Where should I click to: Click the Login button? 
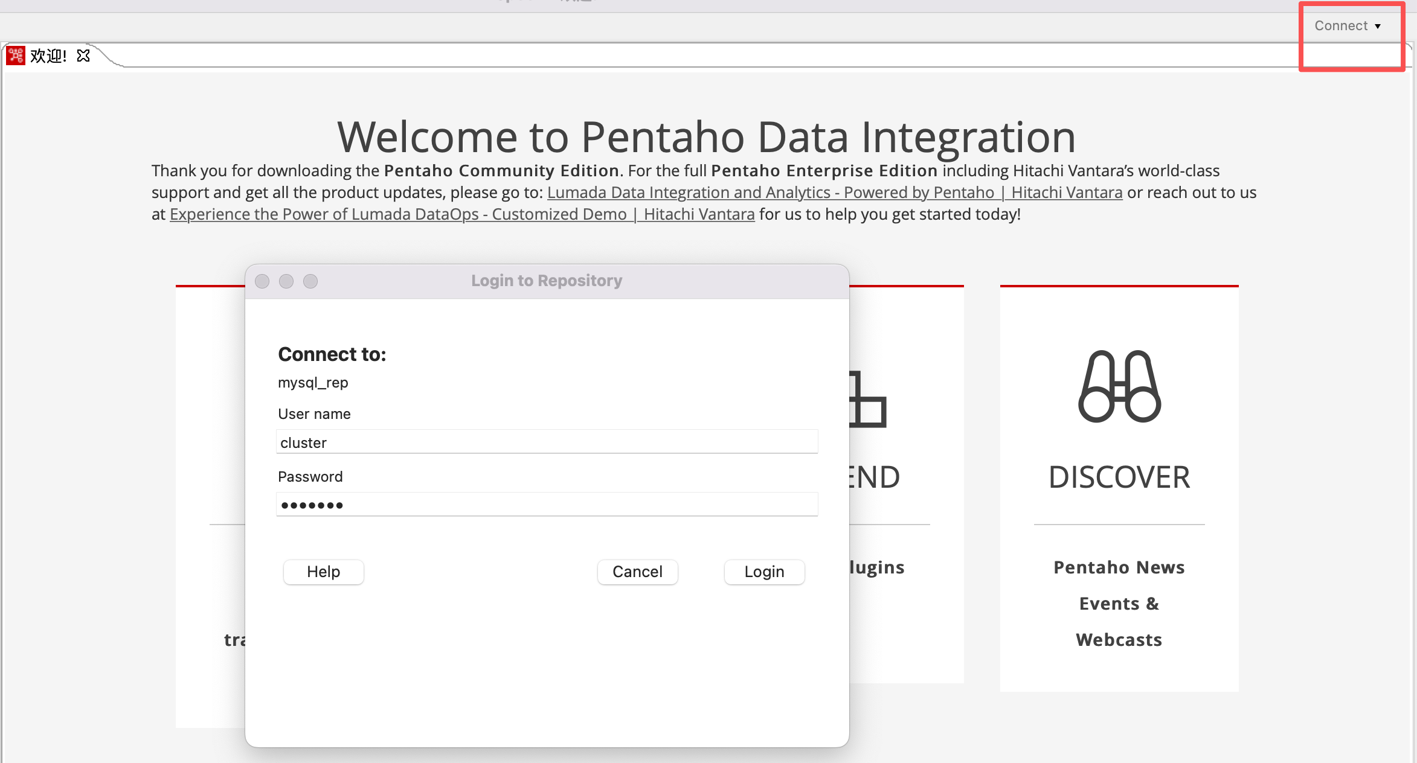764,572
